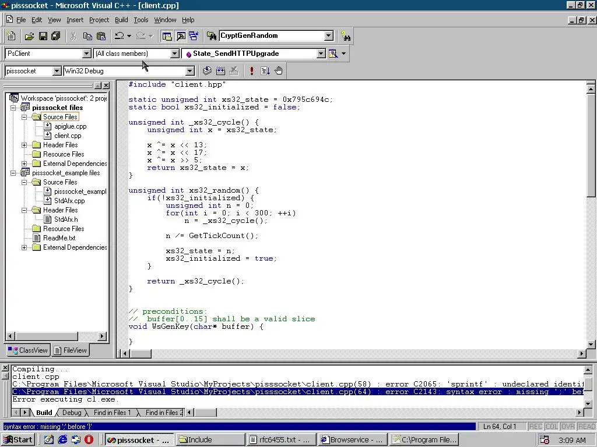Open the PsClient class dropdown
This screenshot has height=447, width=597.
[x=86, y=54]
